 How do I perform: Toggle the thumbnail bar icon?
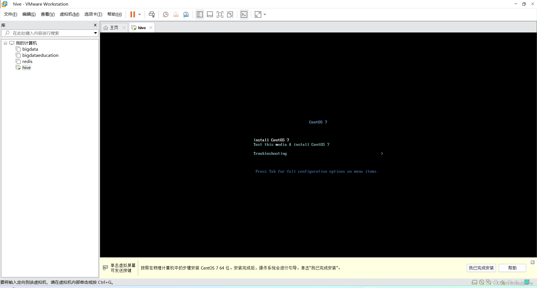210,15
